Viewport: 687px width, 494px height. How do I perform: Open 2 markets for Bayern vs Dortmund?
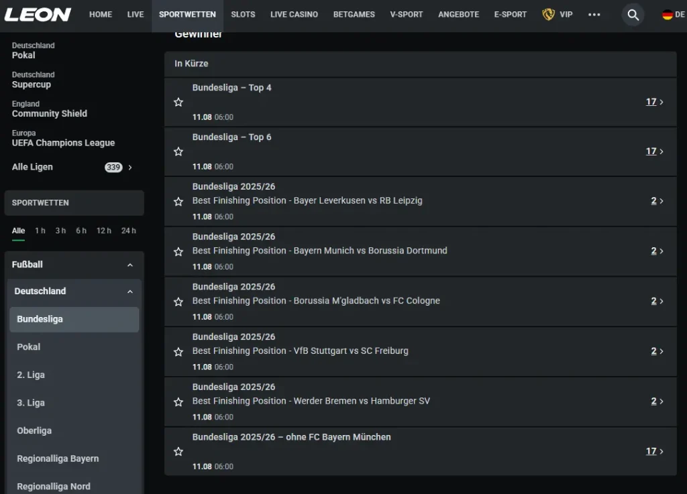(657, 251)
